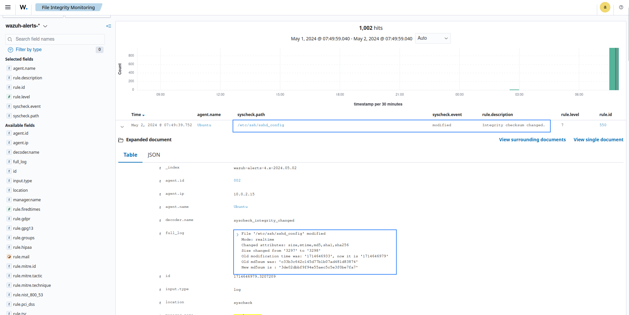Click the text type icon beside agent.name field
Screen dimensions: 629x315
click(9, 68)
